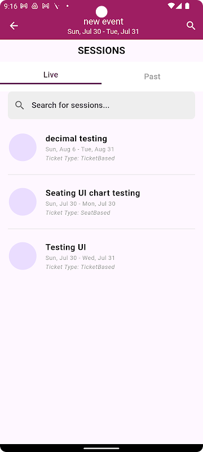The height and width of the screenshot is (452, 203).
Task: Open the Testing UI session
Action: [x=101, y=257]
